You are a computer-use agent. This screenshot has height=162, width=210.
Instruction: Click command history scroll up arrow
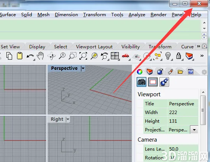(x=204, y=23)
